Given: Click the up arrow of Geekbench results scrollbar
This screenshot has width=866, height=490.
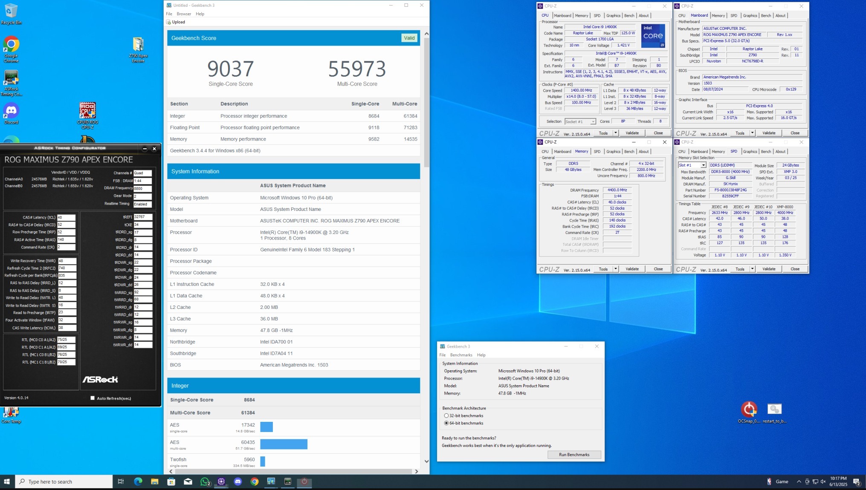Looking at the screenshot, I should pos(426,34).
